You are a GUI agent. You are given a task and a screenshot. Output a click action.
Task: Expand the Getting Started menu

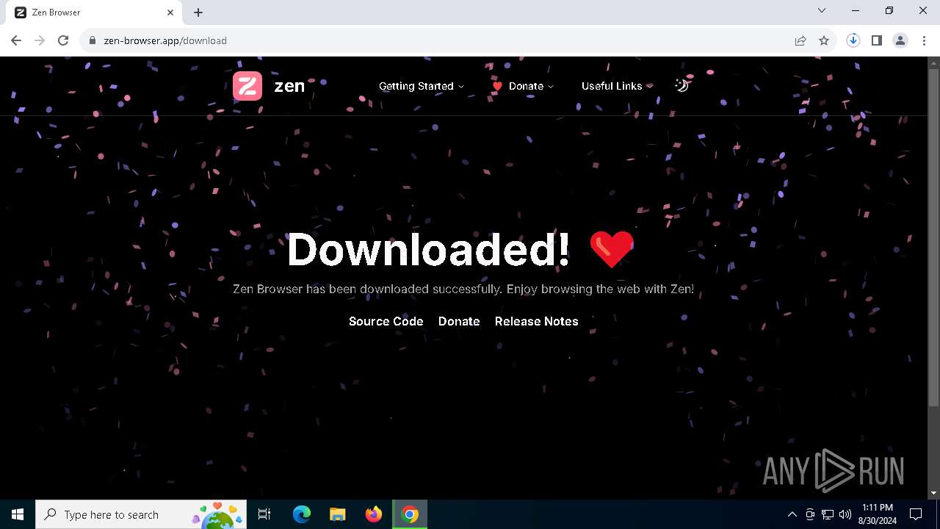coord(422,86)
